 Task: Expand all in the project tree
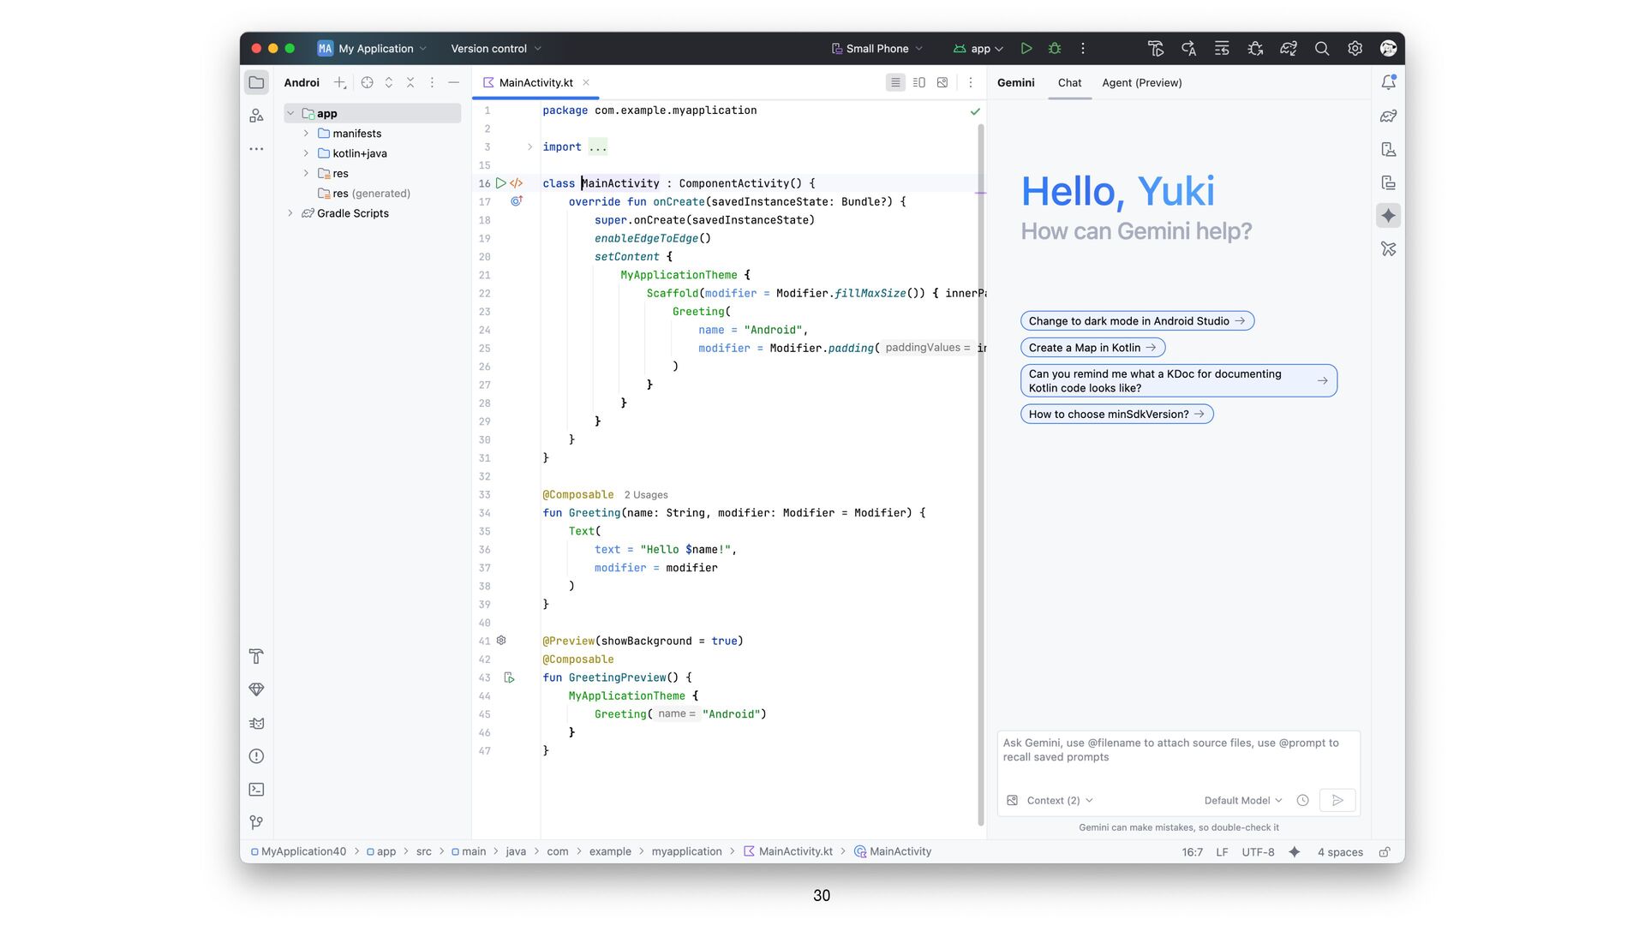389,83
